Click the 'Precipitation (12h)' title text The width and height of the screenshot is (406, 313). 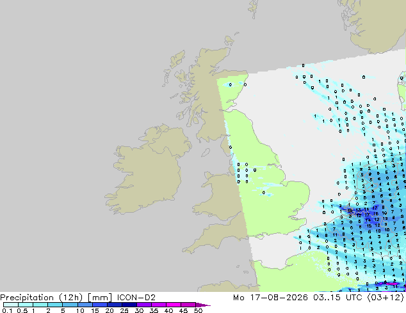pyautogui.click(x=41, y=298)
